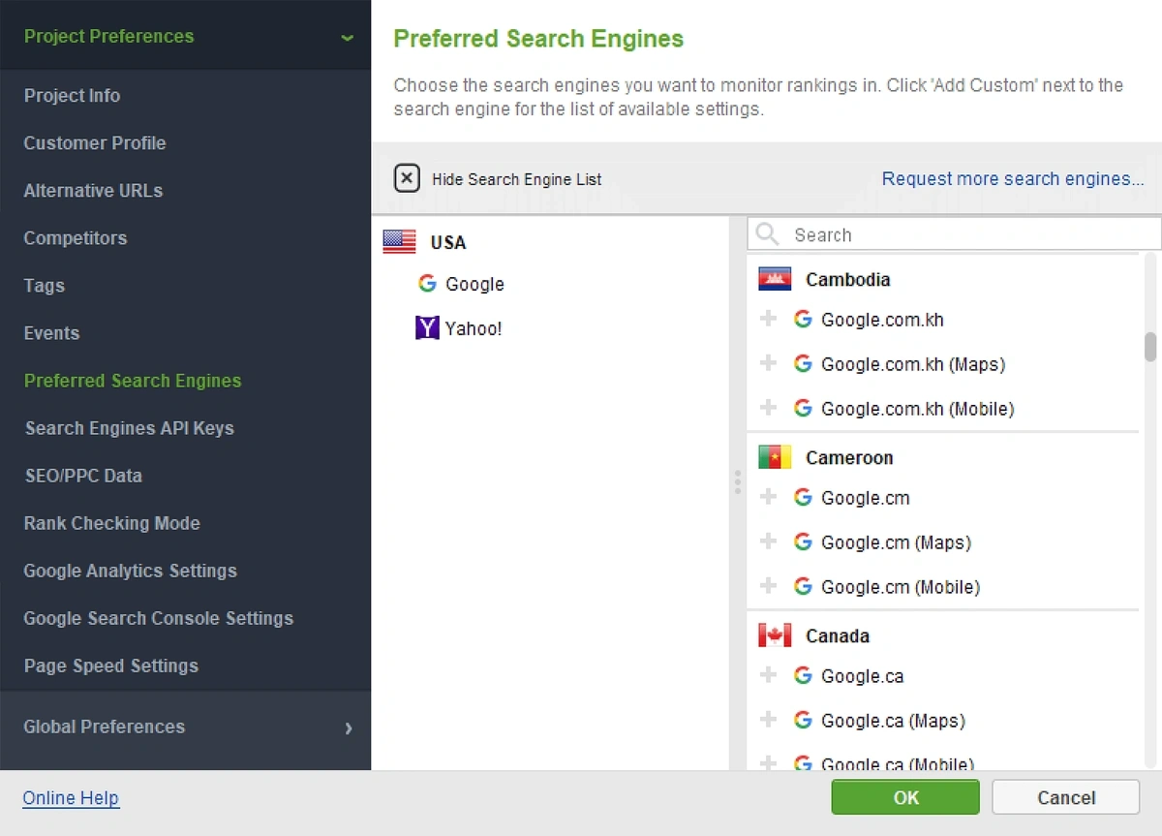
Task: Click the Cancel button
Action: 1066,797
